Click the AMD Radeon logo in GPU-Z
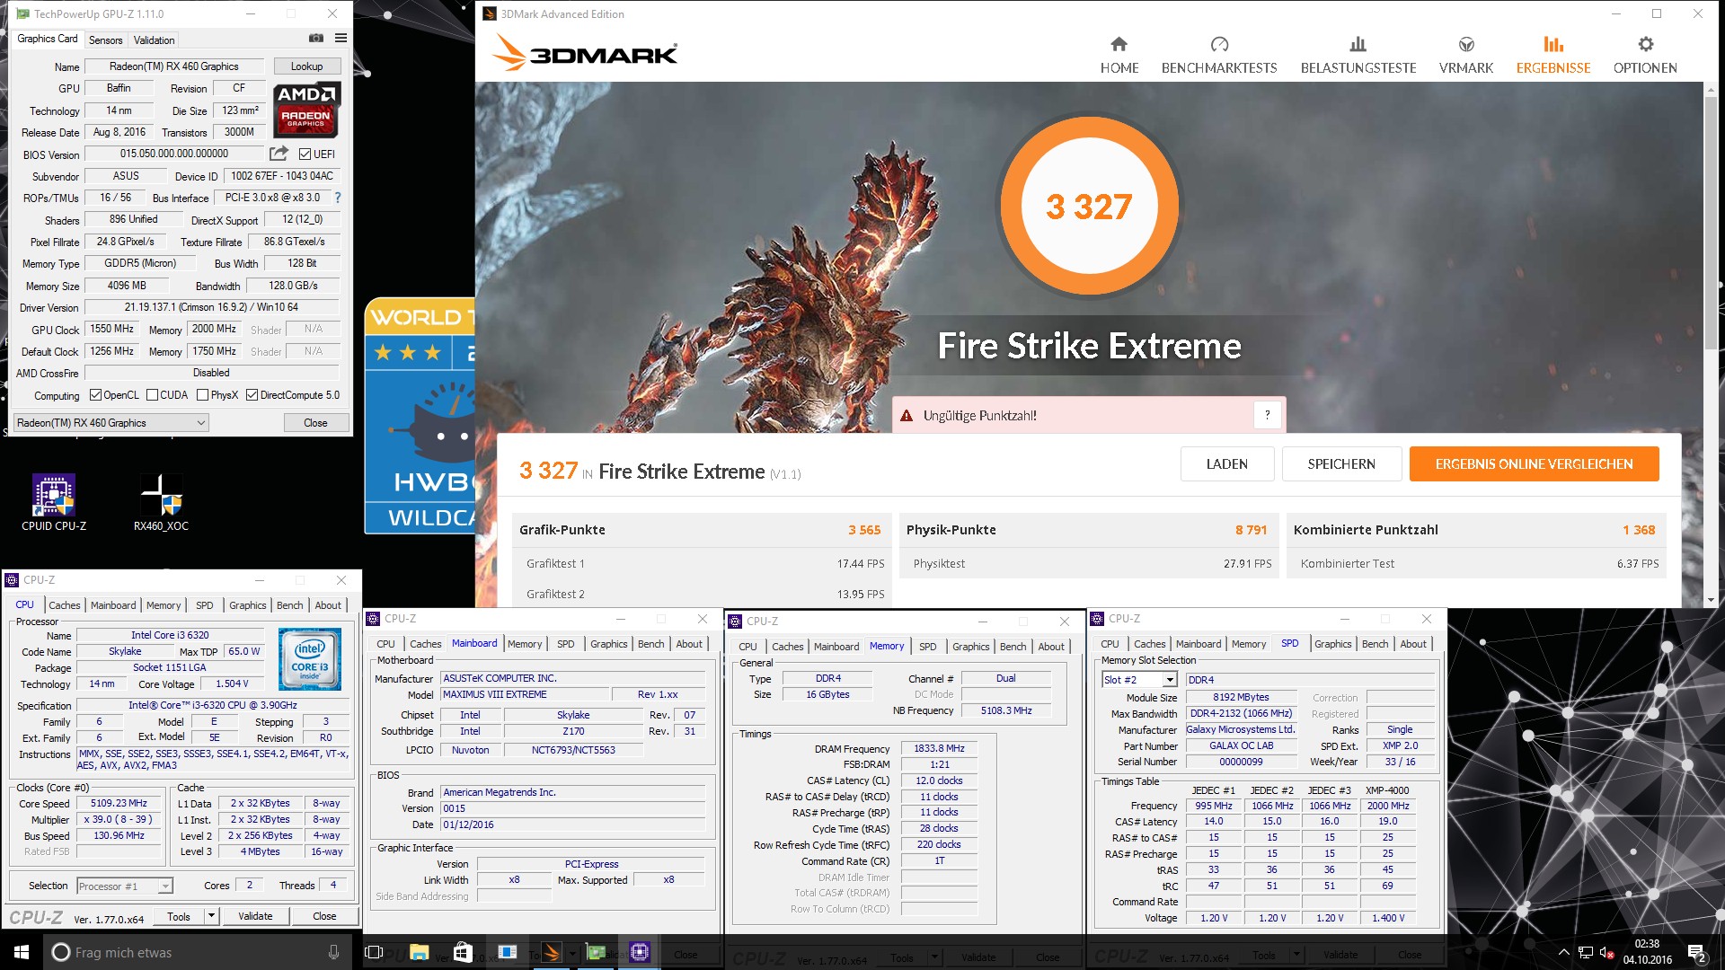The width and height of the screenshot is (1725, 970). [x=306, y=110]
